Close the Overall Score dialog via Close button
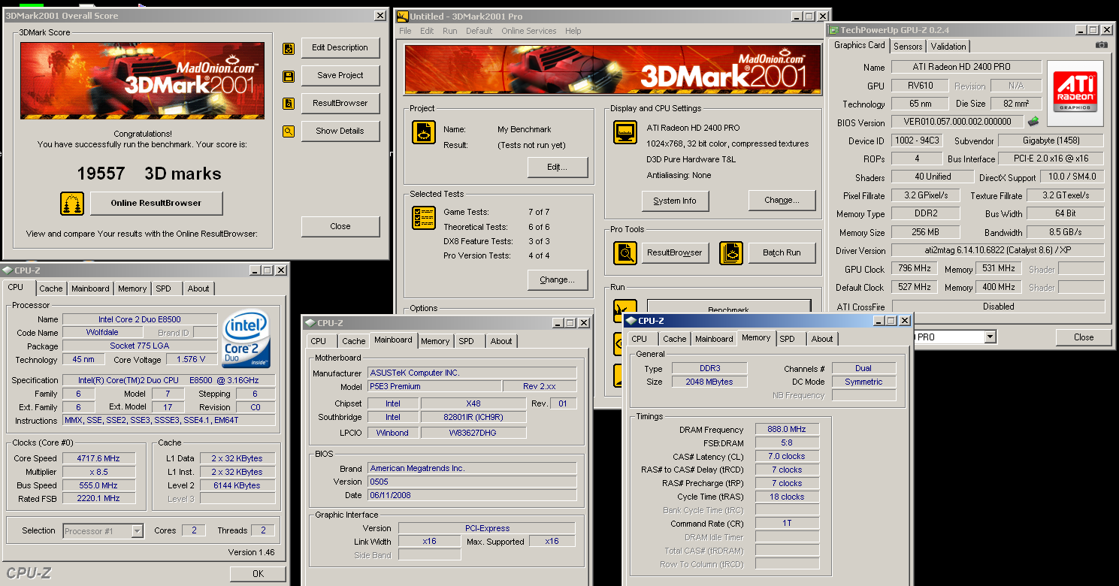The width and height of the screenshot is (1119, 586). click(340, 226)
